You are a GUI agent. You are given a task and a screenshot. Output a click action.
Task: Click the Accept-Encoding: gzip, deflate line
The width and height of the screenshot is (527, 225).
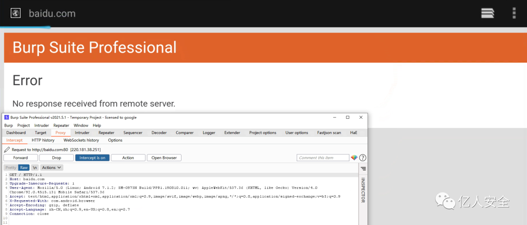point(44,205)
